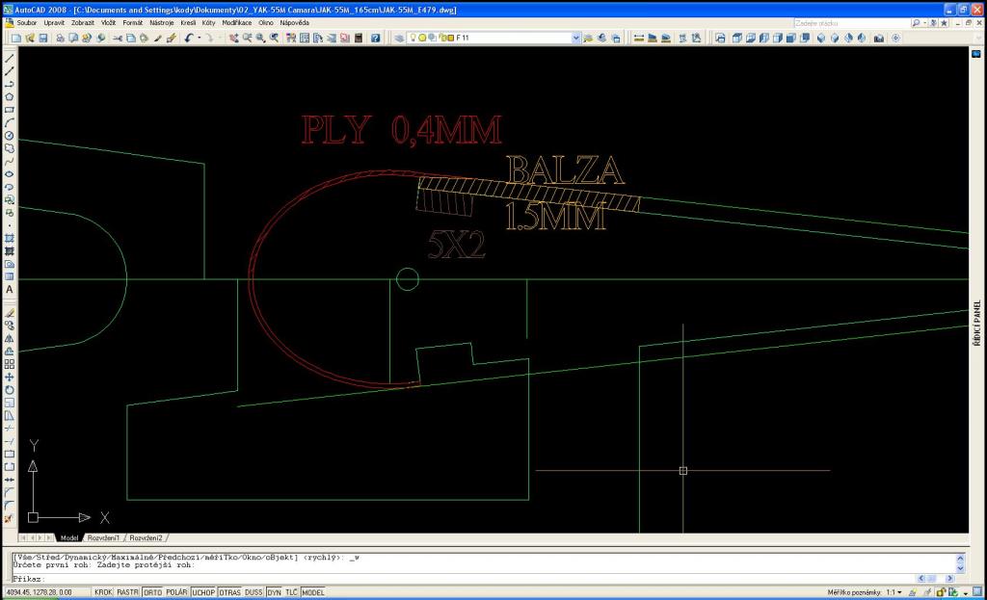Open the Layer Properties Manager icon

400,38
